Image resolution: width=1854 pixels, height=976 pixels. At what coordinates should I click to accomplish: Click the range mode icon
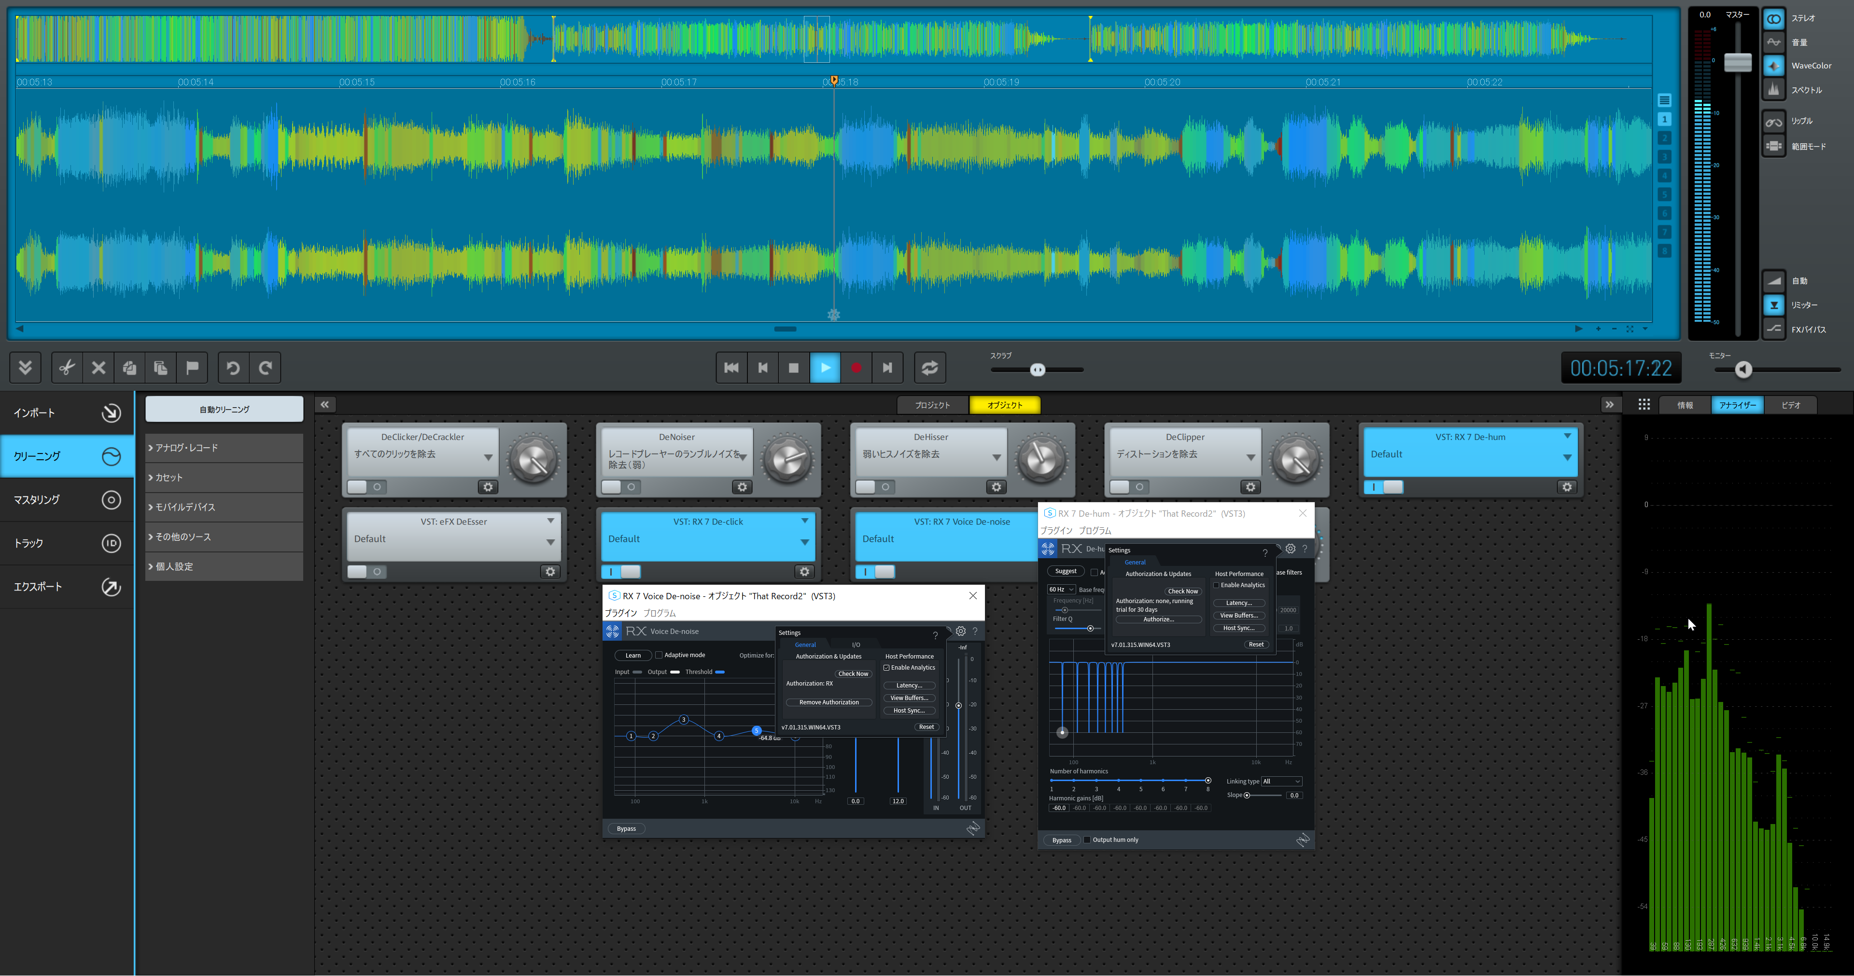[x=1773, y=146]
